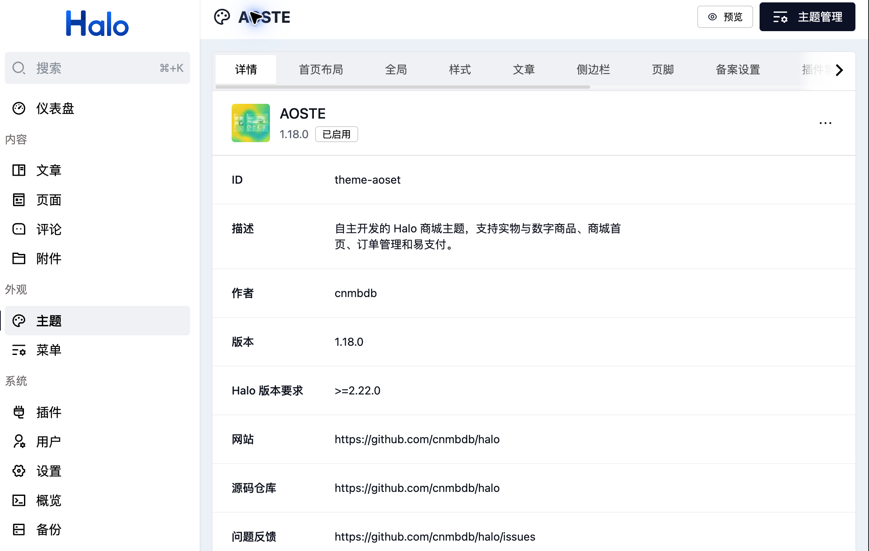Open 文章 in sidebar menu
The image size is (869, 551).
97,170
